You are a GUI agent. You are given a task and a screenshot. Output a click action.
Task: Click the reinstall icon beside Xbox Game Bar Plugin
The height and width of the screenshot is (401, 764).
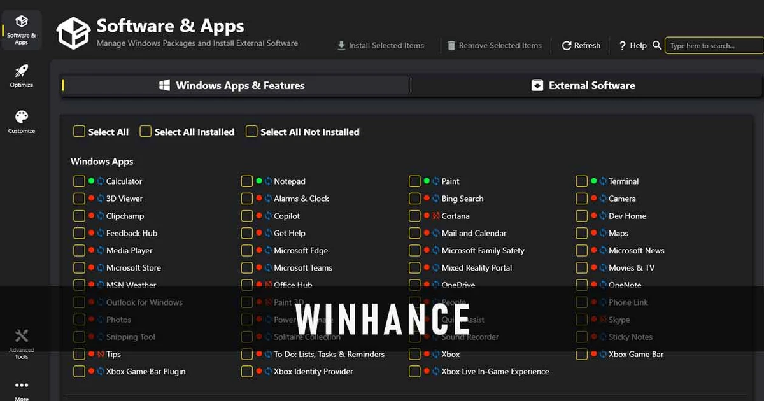coord(101,372)
